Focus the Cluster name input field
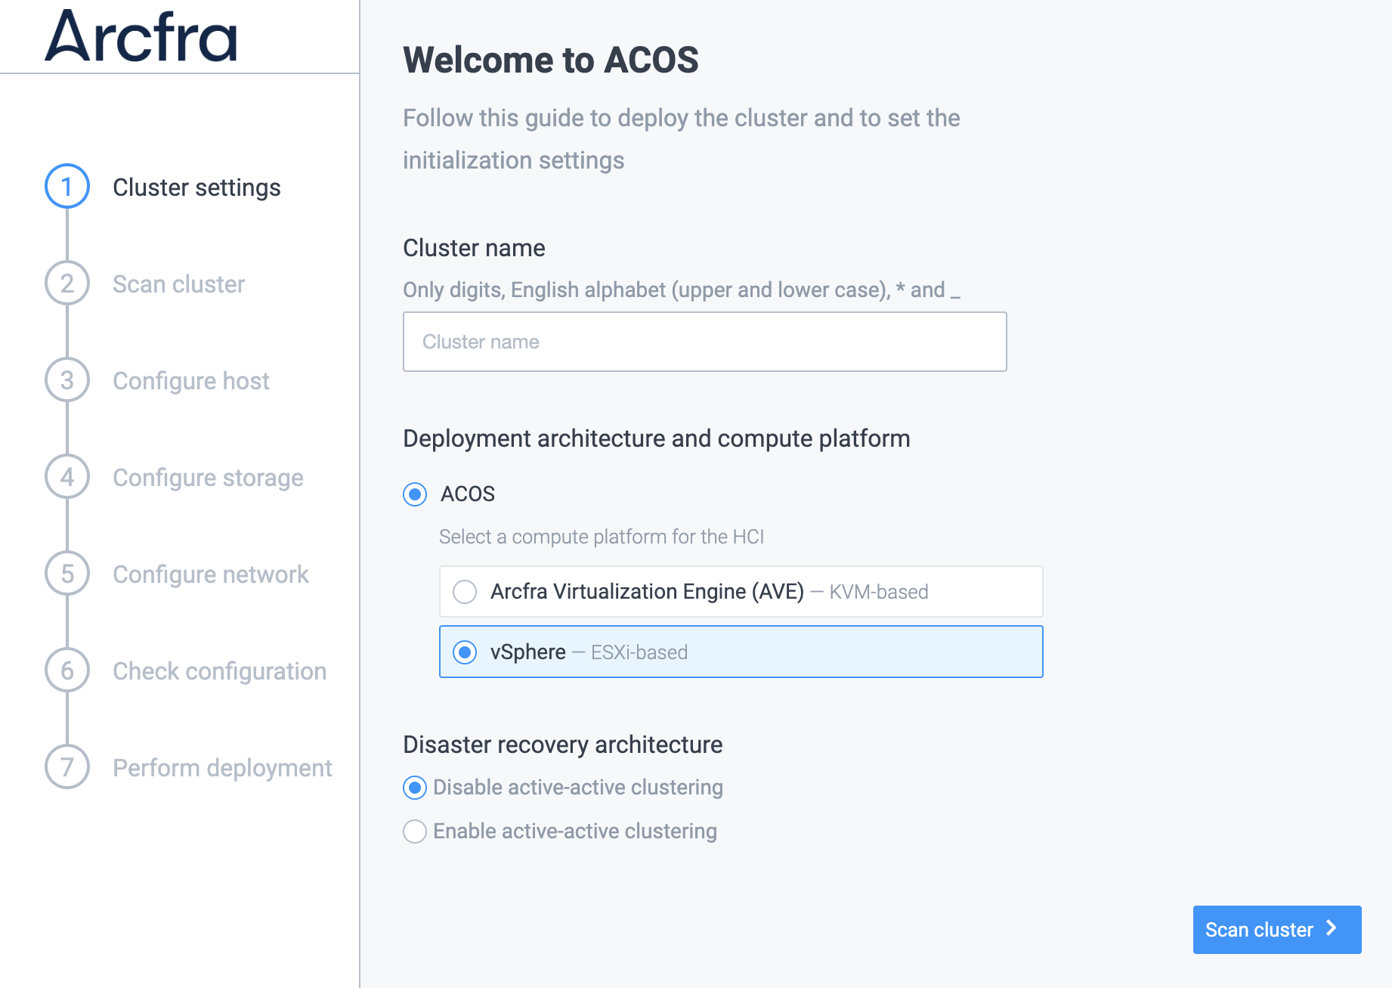This screenshot has height=988, width=1392. coord(705,342)
